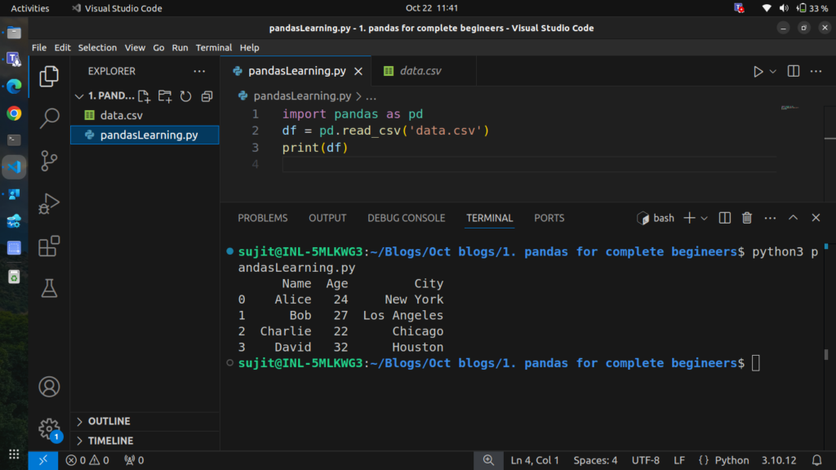Expand the TIMELINE section
The height and width of the screenshot is (470, 836).
(110, 441)
